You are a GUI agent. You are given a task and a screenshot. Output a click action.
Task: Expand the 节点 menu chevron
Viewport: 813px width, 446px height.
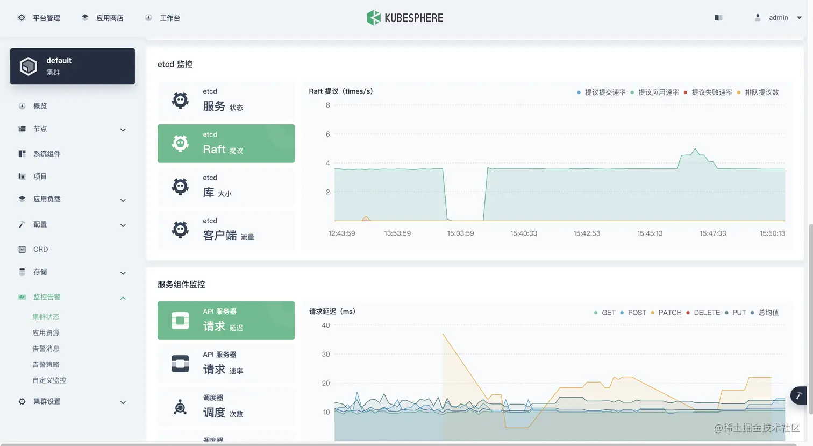coord(123,130)
